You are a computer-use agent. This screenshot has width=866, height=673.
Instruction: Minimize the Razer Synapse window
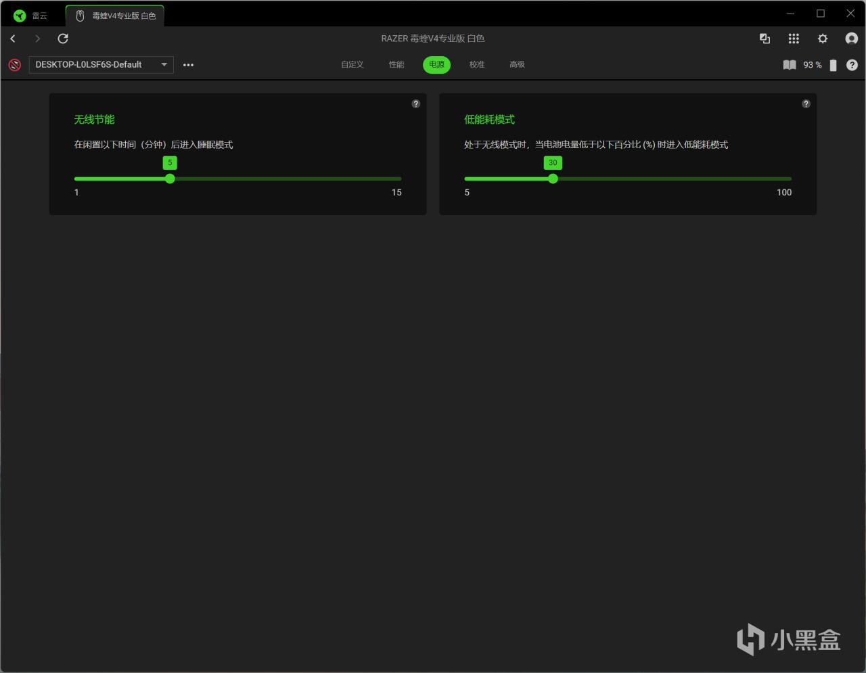point(790,14)
